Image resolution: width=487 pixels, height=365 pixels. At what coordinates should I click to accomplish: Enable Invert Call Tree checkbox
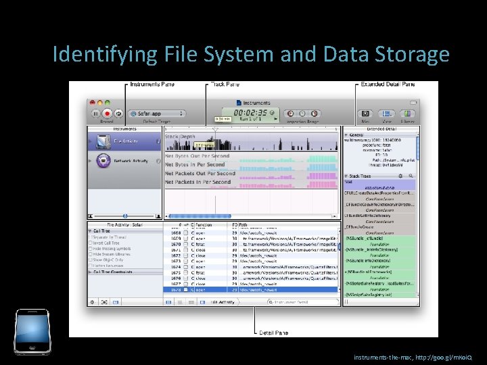91,243
